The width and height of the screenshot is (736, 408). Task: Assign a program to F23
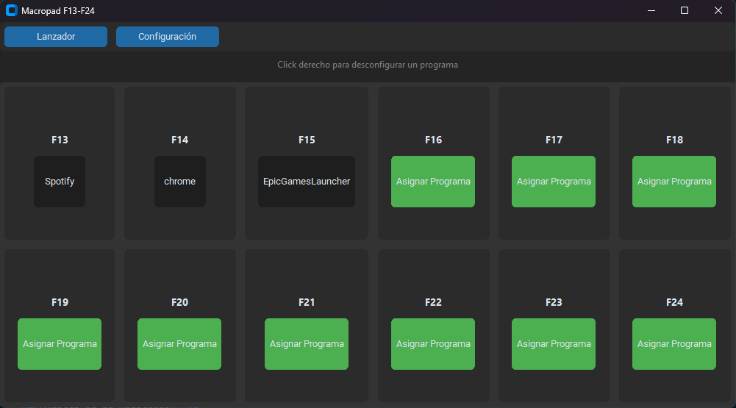(554, 344)
